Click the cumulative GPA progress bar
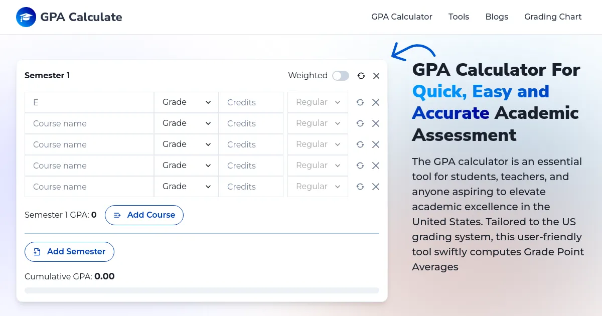Viewport: 602px width, 316px height. pyautogui.click(x=202, y=290)
